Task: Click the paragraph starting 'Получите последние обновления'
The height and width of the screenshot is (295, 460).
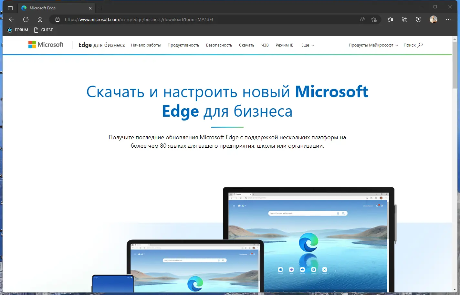Action: [227, 142]
